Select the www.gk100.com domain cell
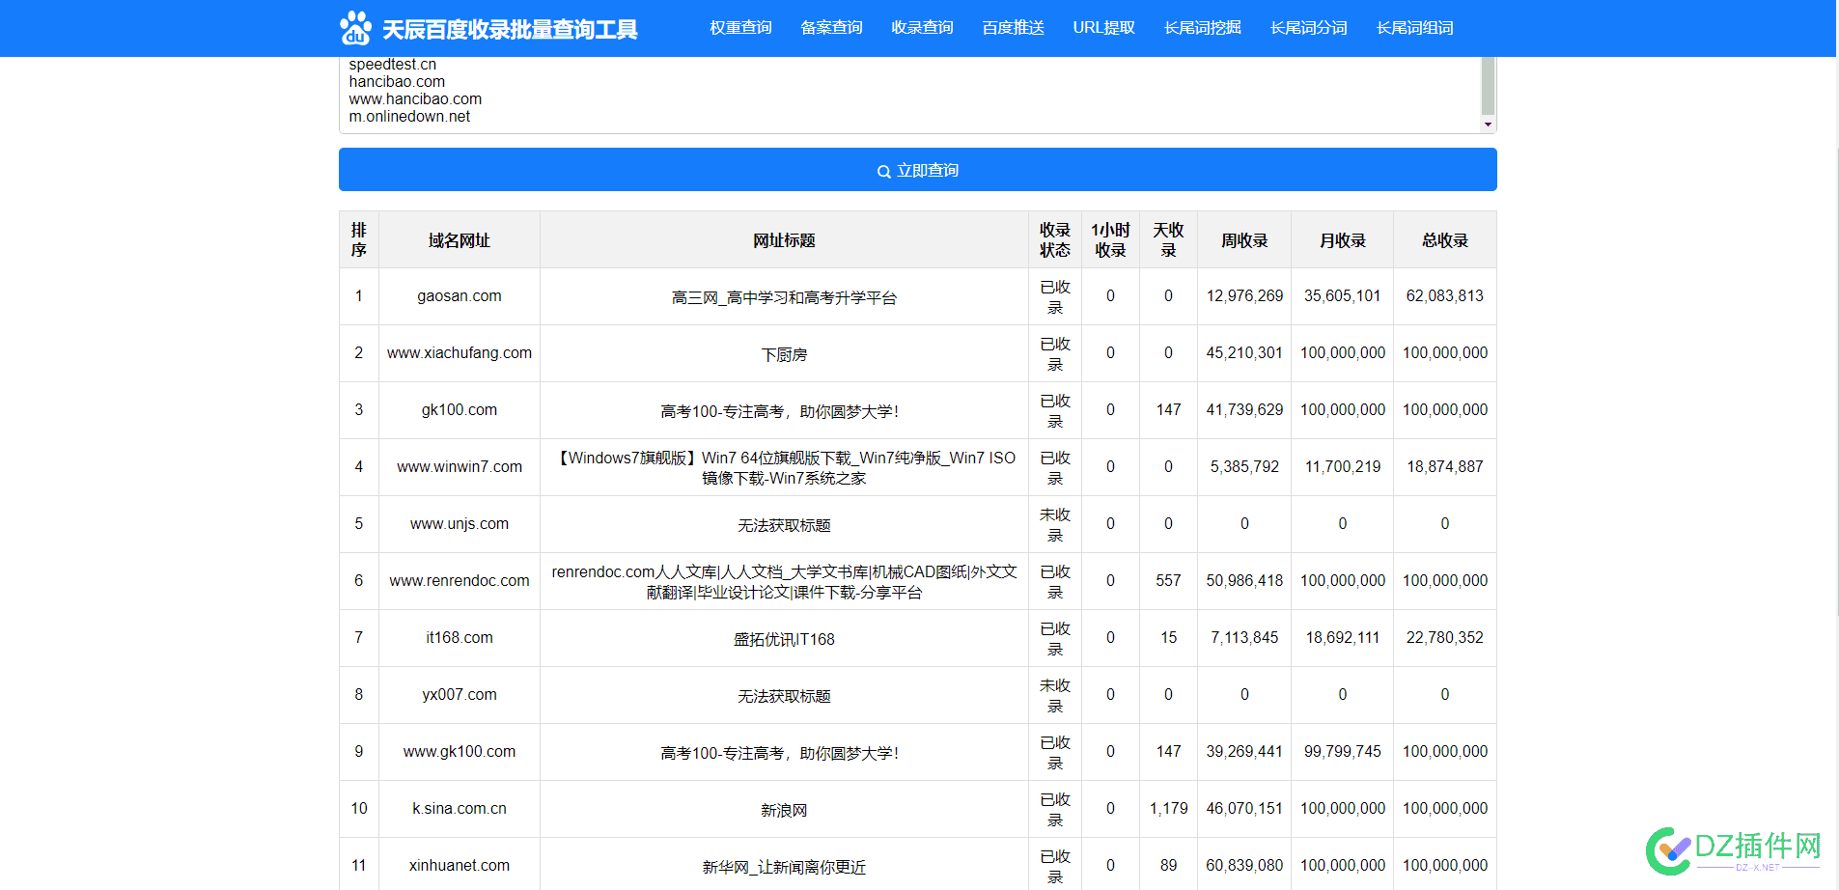1839x890 pixels. tap(460, 752)
